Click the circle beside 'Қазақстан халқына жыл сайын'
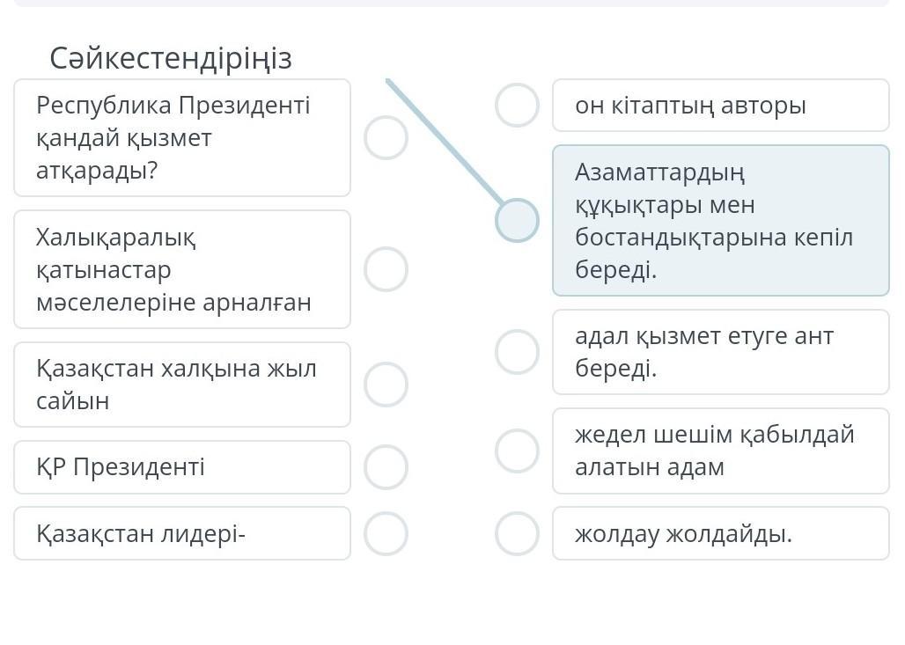The height and width of the screenshot is (645, 905). [386, 385]
